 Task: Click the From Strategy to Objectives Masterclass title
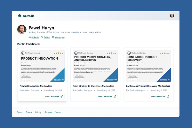pyautogui.click(x=93, y=86)
